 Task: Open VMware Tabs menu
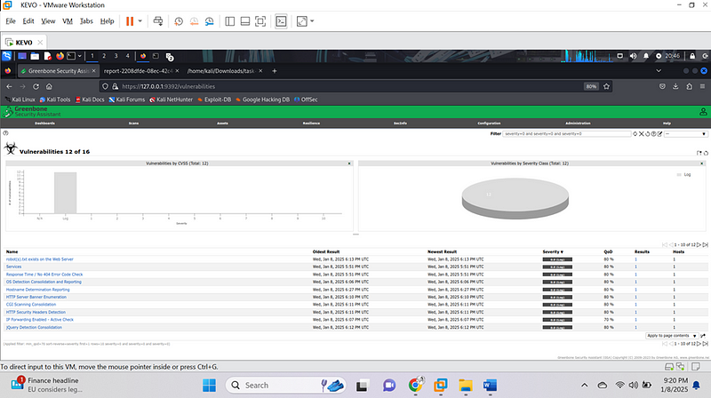coord(86,20)
